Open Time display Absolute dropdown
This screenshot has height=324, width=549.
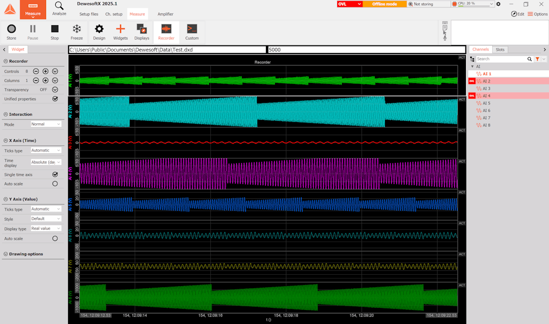click(46, 162)
